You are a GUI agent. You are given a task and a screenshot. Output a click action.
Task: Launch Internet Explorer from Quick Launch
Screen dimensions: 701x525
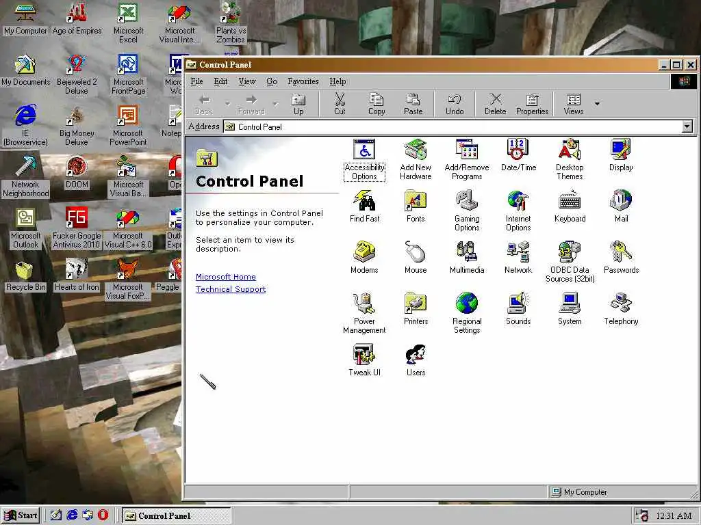click(72, 515)
